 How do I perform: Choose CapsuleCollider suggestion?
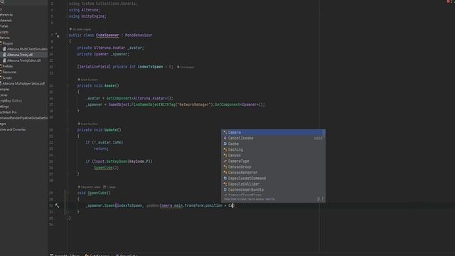coord(273,184)
